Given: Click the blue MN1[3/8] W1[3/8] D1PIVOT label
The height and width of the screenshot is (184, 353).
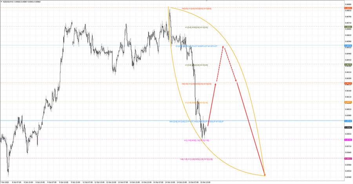Looking at the screenshot, I should click(x=197, y=121).
